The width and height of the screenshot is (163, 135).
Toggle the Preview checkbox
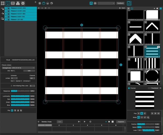click(x=129, y=88)
